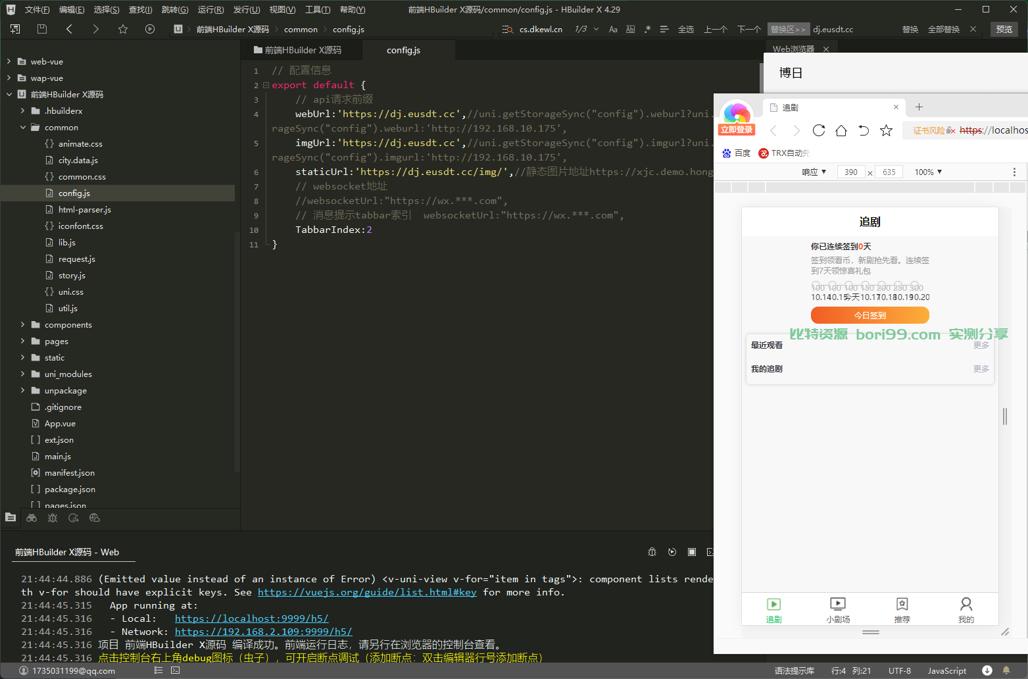Open the three-dot menu in device toolbar
This screenshot has height=679, width=1028.
coord(1014,172)
